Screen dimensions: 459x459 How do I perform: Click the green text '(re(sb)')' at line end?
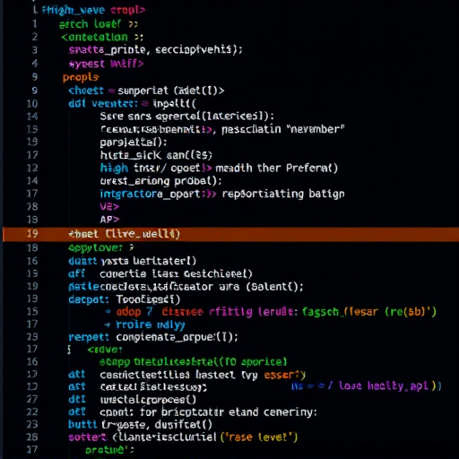point(411,312)
